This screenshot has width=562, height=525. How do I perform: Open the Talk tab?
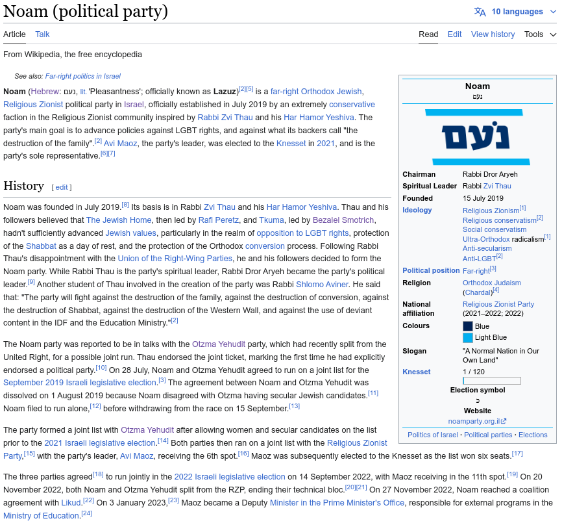point(42,34)
